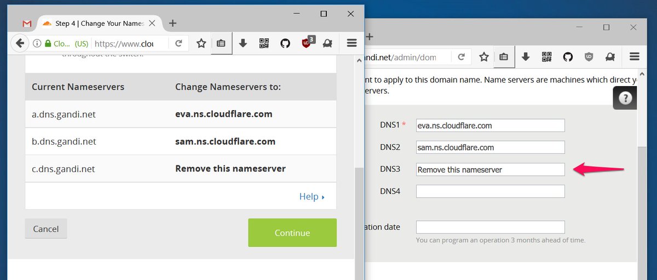Viewport: 657px width, 280px height.
Task: Click the mask extension icon in Cloudflare window
Action: click(327, 43)
